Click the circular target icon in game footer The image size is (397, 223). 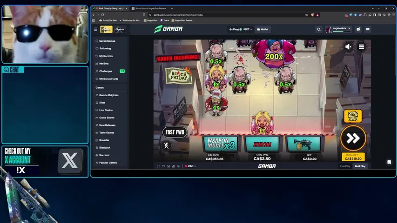click(178, 166)
